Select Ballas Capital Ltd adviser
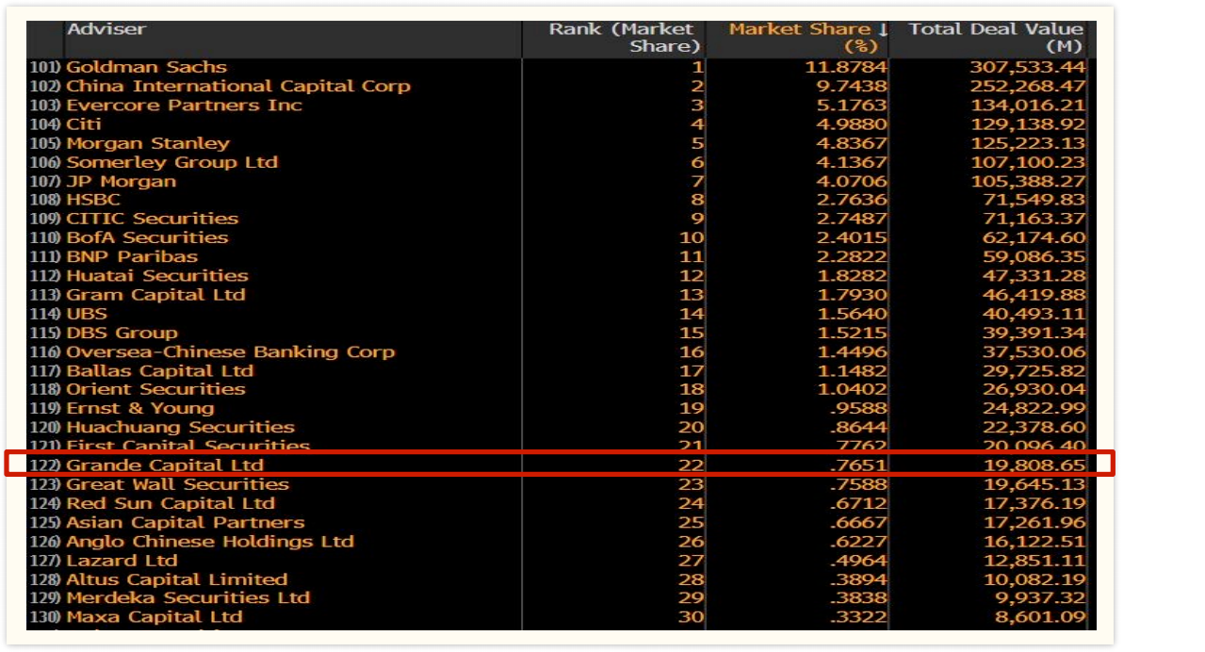 [160, 370]
